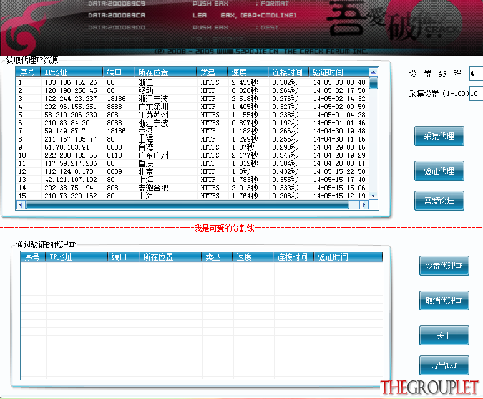This screenshot has width=483, height=399.
Task: Select the row with IP 202.96.155.251
Action: 193,107
